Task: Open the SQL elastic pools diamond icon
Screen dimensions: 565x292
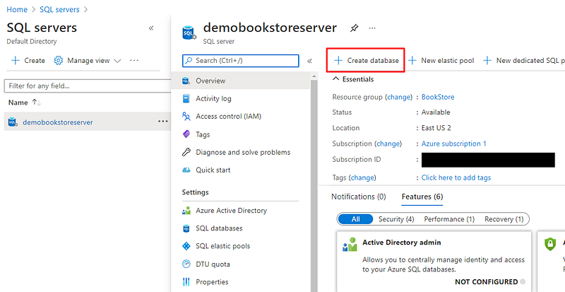Action: (186, 246)
